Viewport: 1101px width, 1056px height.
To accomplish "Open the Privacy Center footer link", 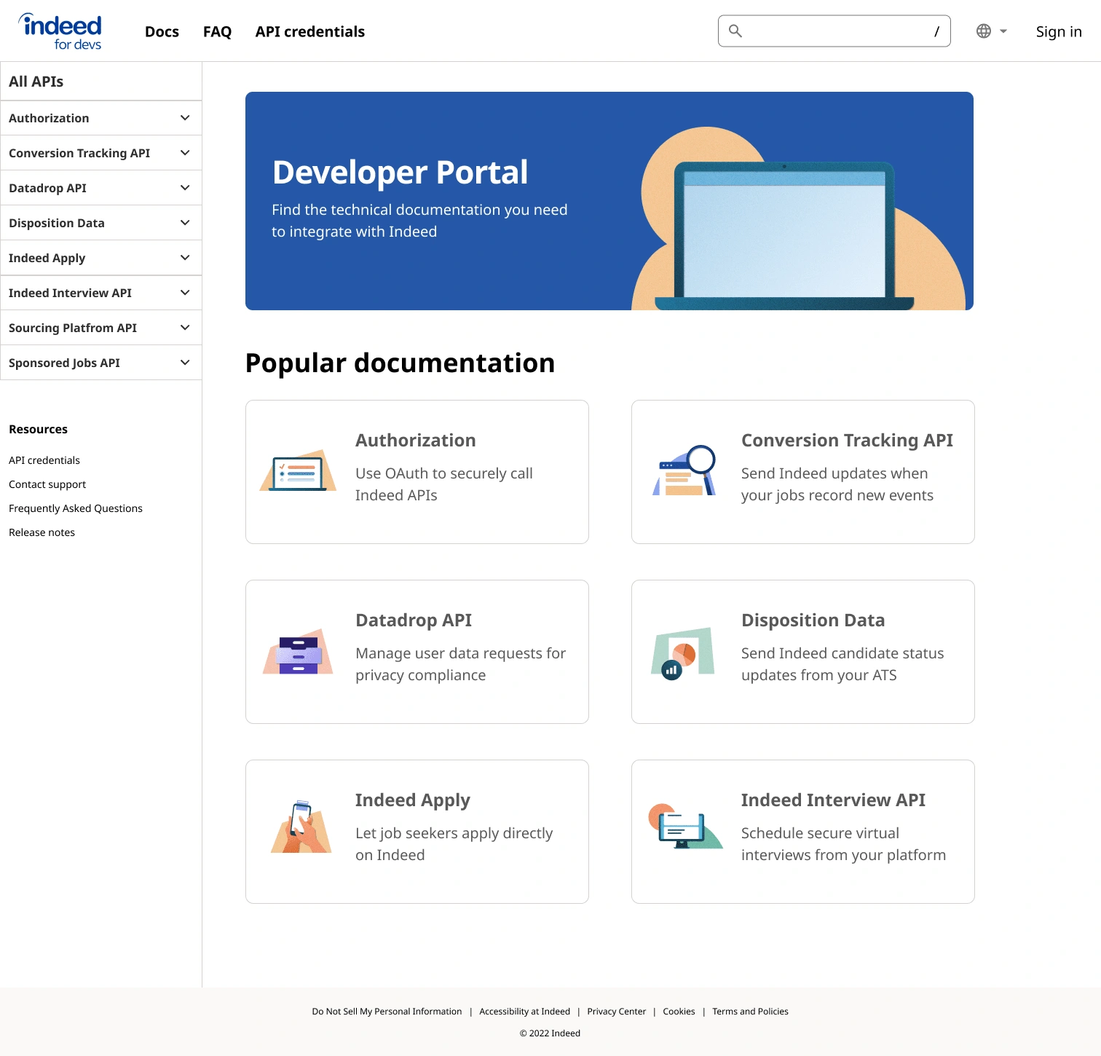I will [617, 1012].
